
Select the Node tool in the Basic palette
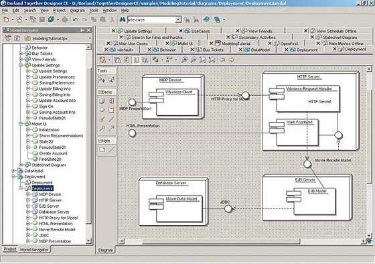coord(102,101)
